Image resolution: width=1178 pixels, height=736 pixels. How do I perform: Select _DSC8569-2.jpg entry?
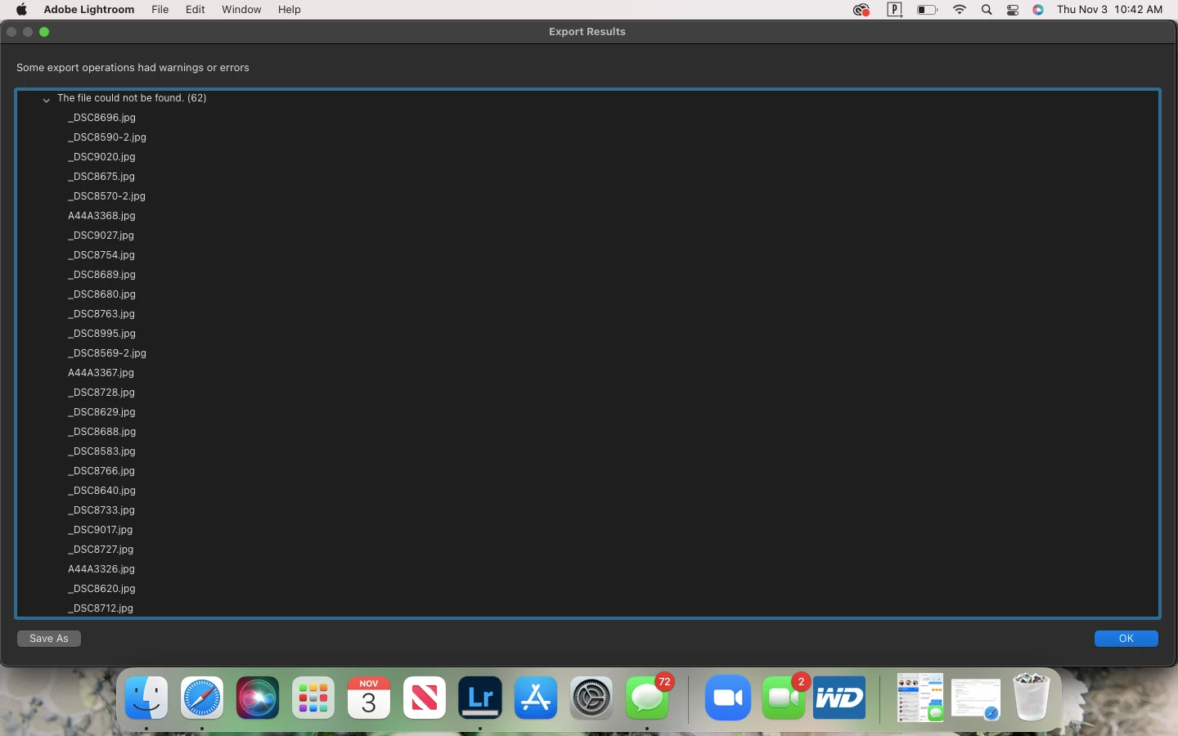click(x=107, y=353)
